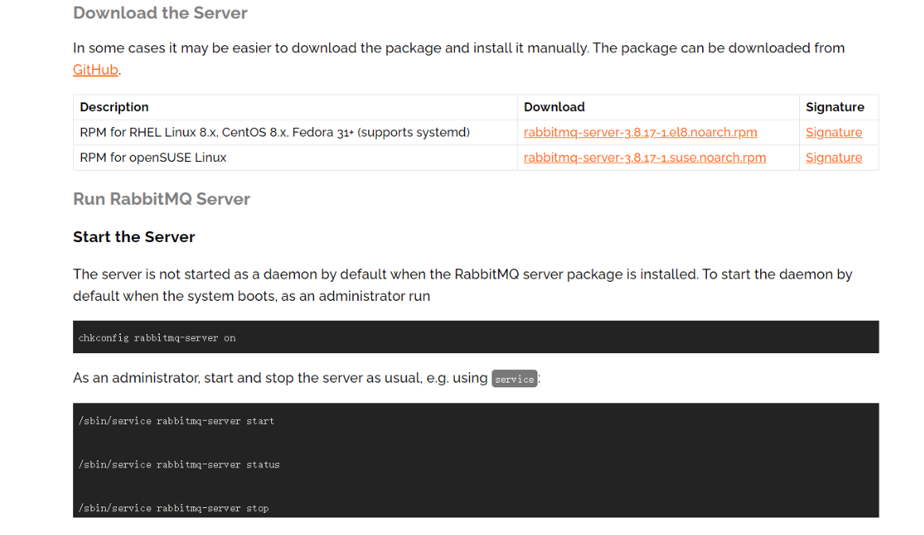
Task: Click the 'Download' table header
Action: tap(554, 107)
